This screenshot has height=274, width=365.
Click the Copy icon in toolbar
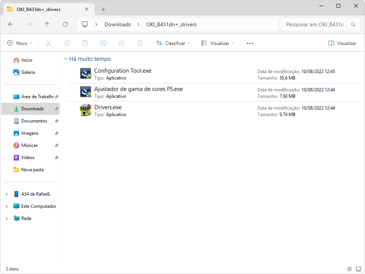pyautogui.click(x=67, y=43)
